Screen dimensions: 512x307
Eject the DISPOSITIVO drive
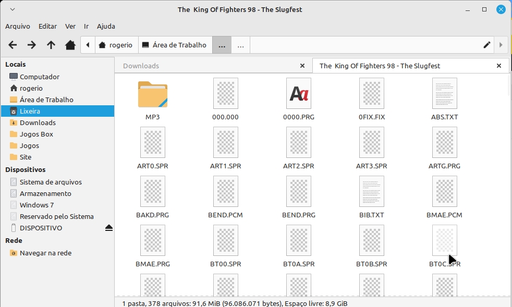tap(108, 228)
